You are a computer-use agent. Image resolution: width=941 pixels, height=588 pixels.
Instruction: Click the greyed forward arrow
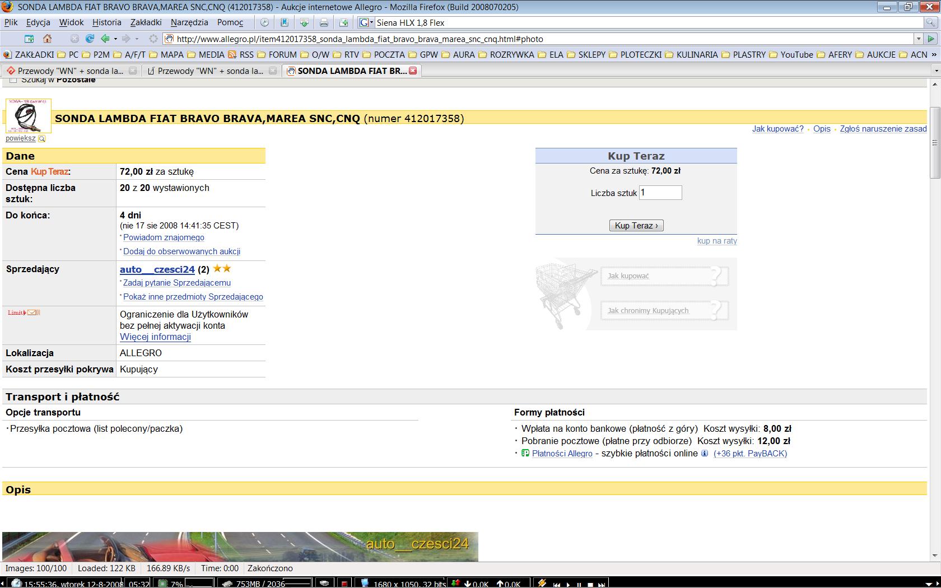[x=126, y=39]
